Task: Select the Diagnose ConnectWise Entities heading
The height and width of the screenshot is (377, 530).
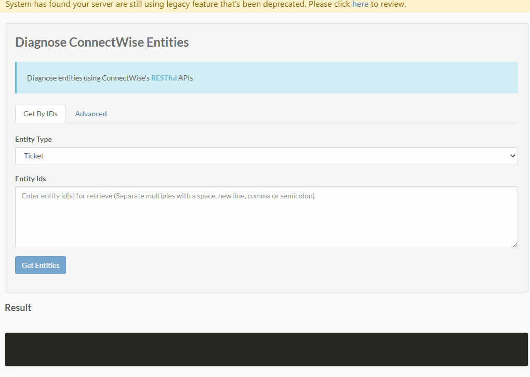Action: coord(102,42)
